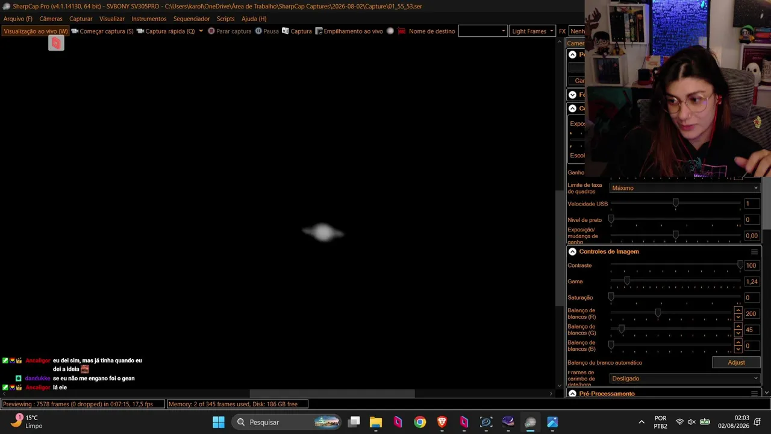Click the Previewing frames status bar text
771x434 pixels.
pos(83,404)
